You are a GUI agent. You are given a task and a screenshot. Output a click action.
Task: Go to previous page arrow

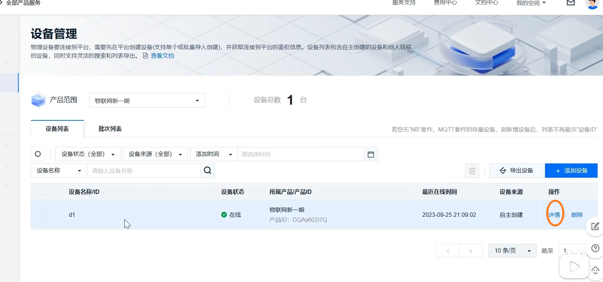[448, 251]
